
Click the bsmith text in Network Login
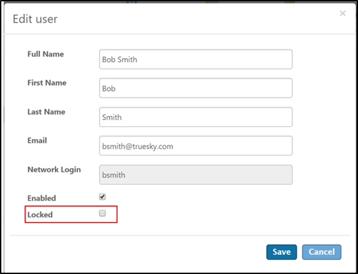(x=114, y=175)
